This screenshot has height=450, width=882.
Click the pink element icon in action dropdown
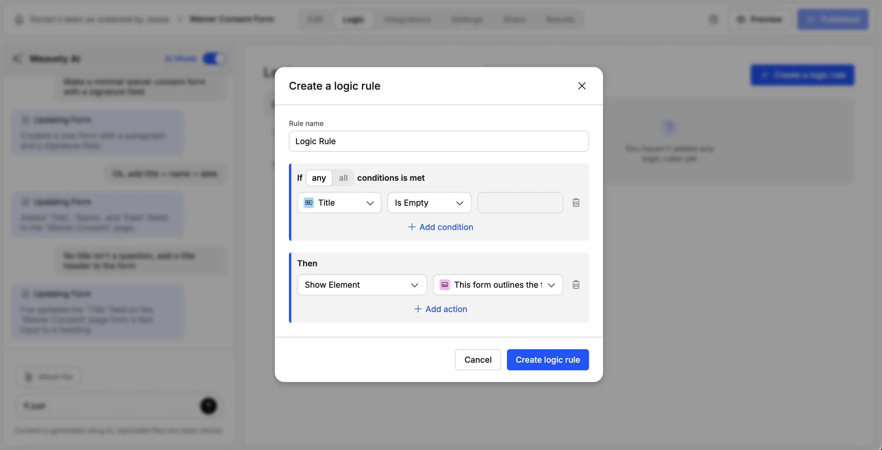coord(445,284)
